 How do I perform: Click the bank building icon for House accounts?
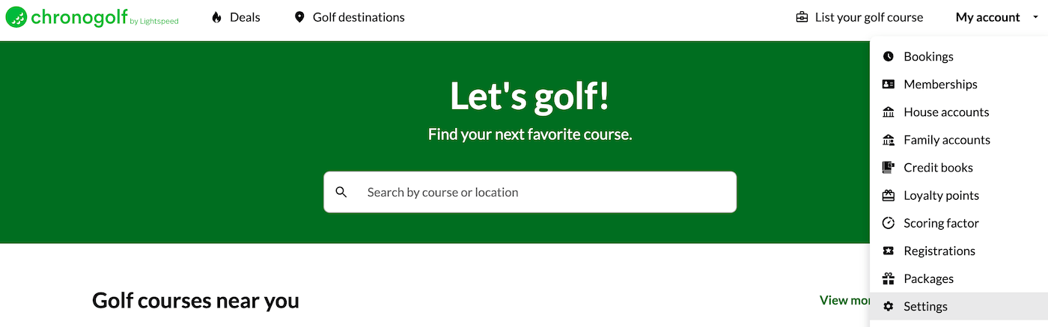tap(889, 111)
